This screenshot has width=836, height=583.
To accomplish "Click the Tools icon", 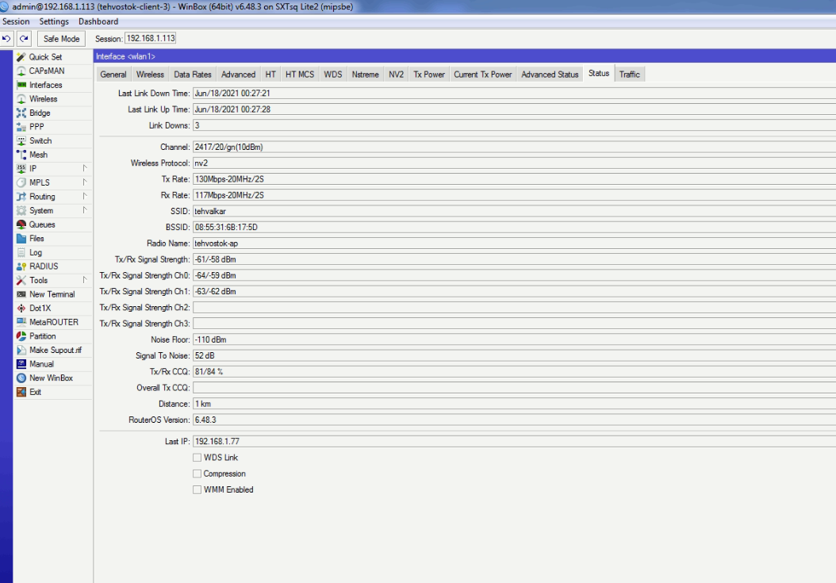I will 21,280.
